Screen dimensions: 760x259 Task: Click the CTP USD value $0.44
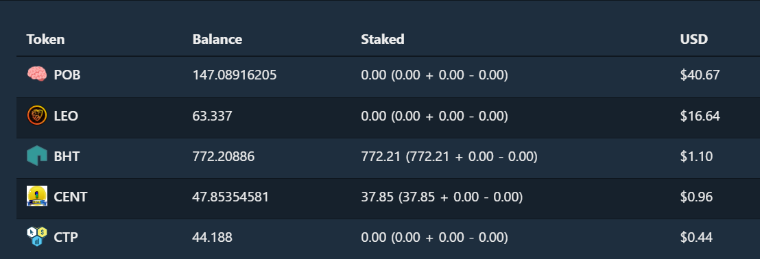[x=696, y=238]
